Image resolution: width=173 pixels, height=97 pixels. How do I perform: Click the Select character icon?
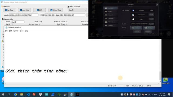[68, 6]
